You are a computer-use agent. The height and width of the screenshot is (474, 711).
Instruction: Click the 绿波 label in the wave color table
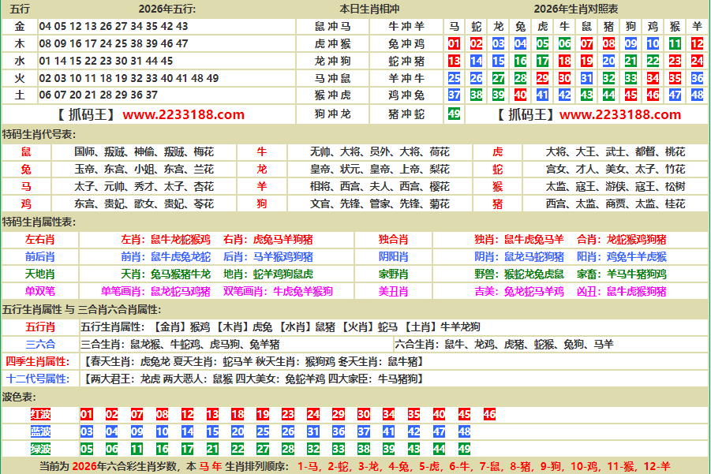coord(40,449)
